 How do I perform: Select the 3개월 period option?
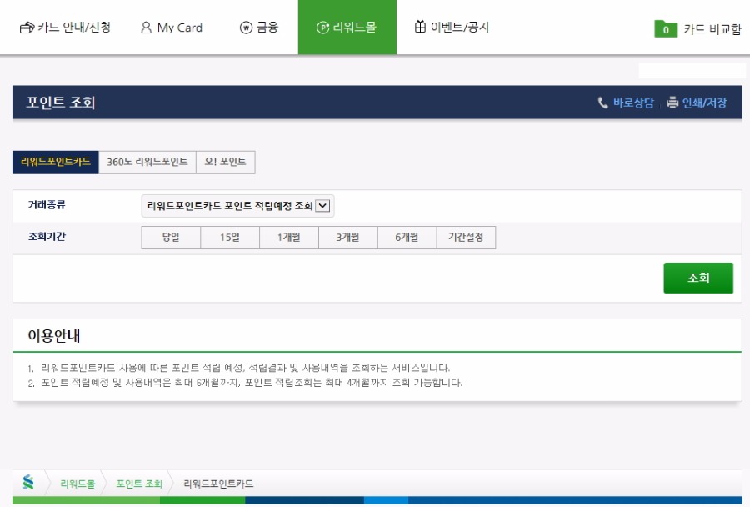click(347, 238)
